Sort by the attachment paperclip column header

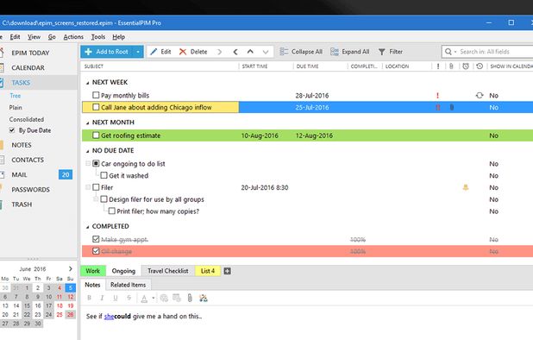(451, 66)
